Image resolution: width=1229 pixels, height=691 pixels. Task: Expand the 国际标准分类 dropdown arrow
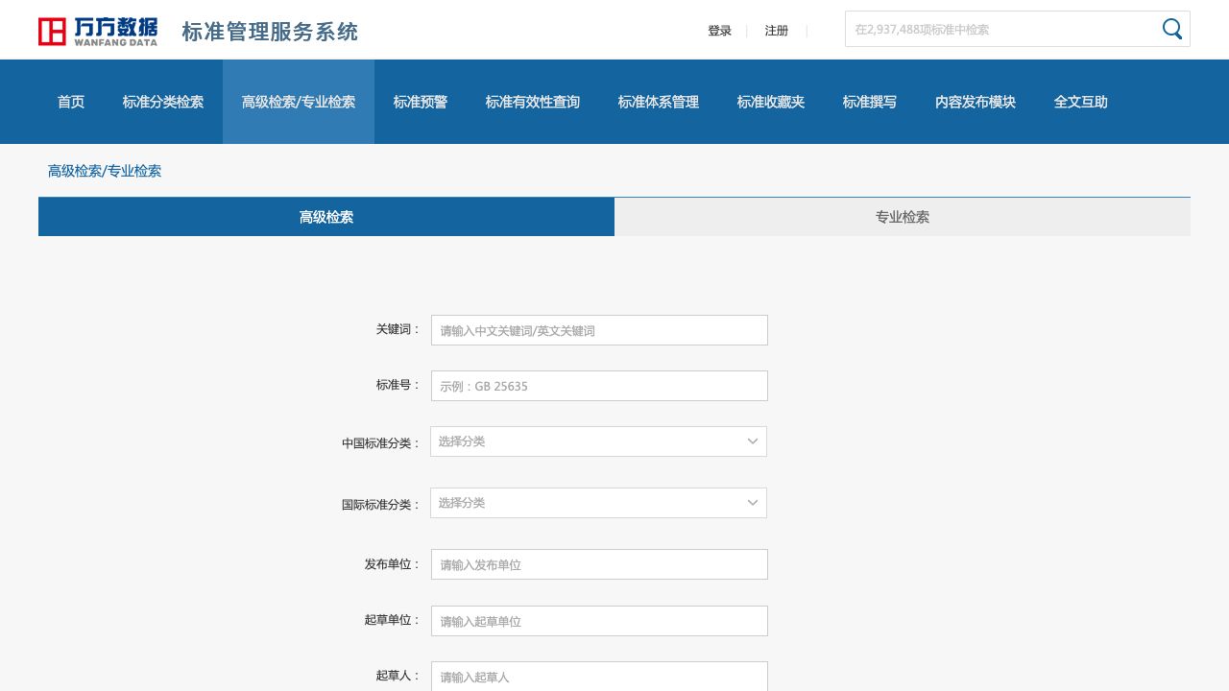pyautogui.click(x=753, y=503)
